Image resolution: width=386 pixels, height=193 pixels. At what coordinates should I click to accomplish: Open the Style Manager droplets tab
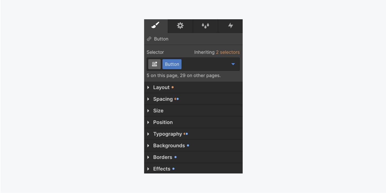(205, 26)
